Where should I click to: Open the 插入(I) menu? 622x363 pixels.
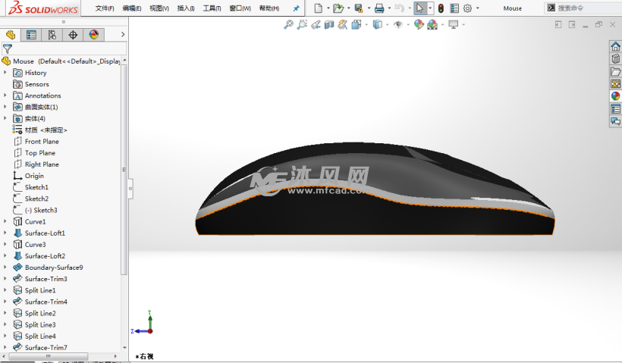(186, 8)
